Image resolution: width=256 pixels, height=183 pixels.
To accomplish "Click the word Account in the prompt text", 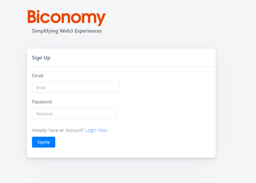I will click(x=75, y=130).
